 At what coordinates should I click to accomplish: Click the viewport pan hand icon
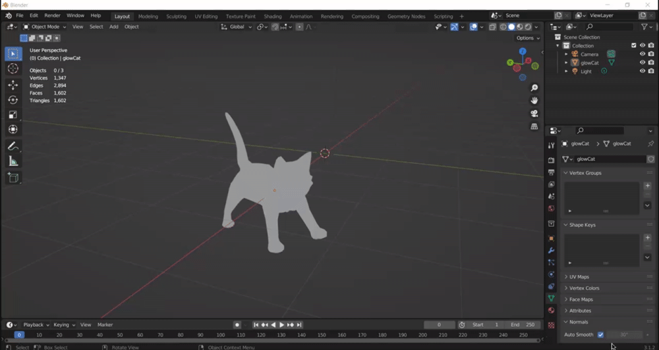(534, 101)
